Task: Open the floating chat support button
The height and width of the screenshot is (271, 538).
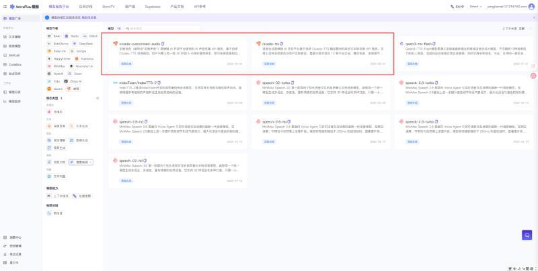Action: (527, 235)
